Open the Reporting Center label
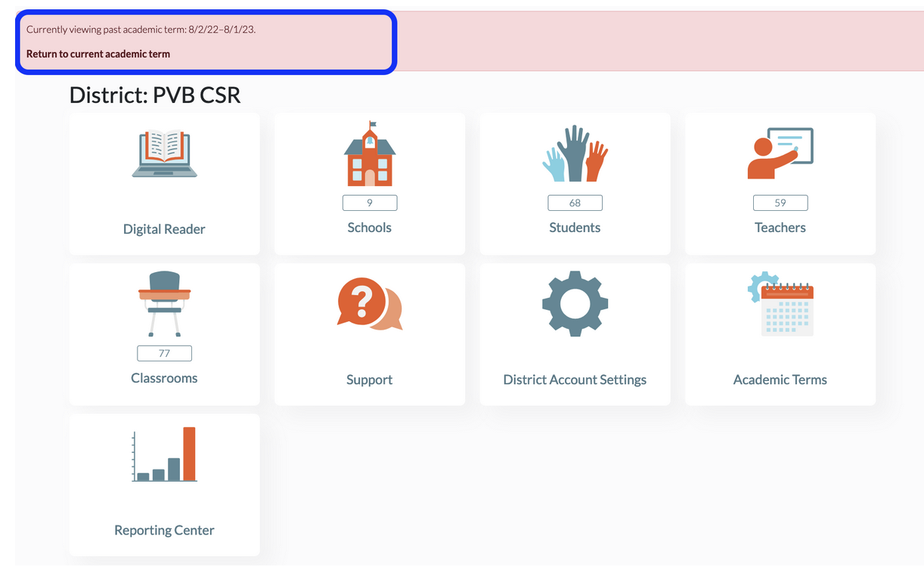This screenshot has height=567, width=924. [x=164, y=531]
